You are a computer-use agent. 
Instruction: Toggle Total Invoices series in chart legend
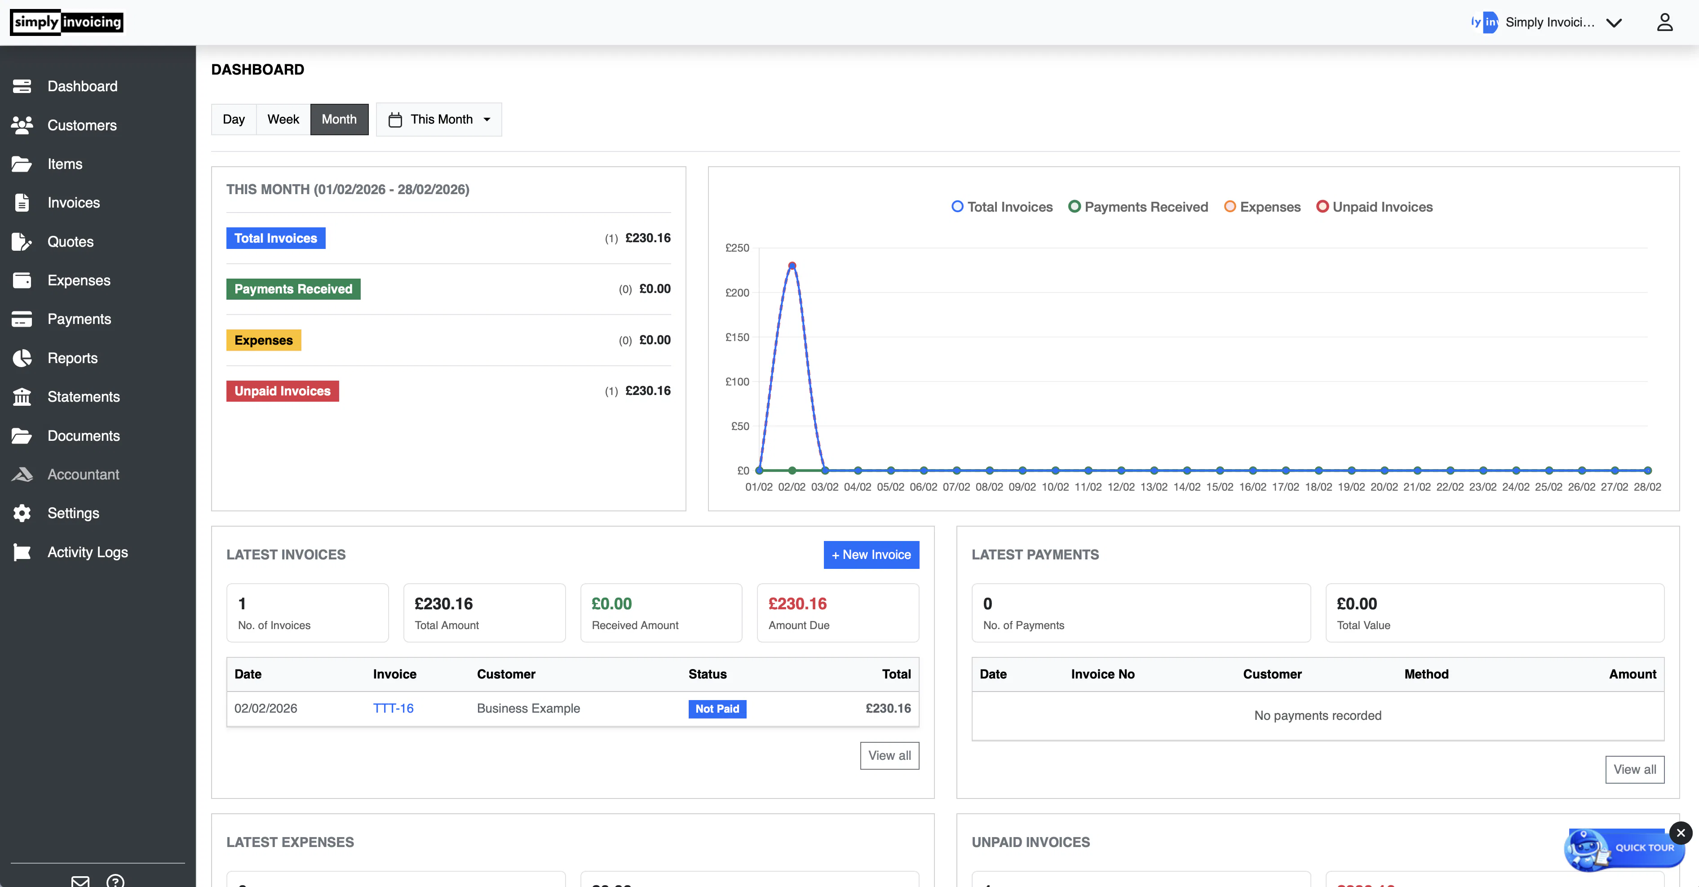[1002, 207]
